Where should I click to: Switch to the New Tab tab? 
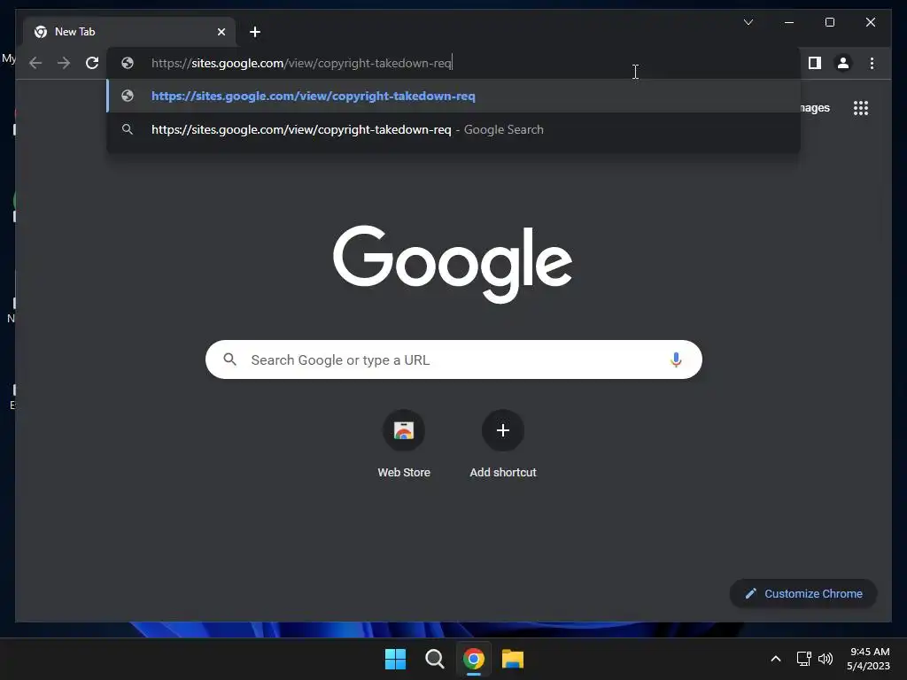coord(129,32)
